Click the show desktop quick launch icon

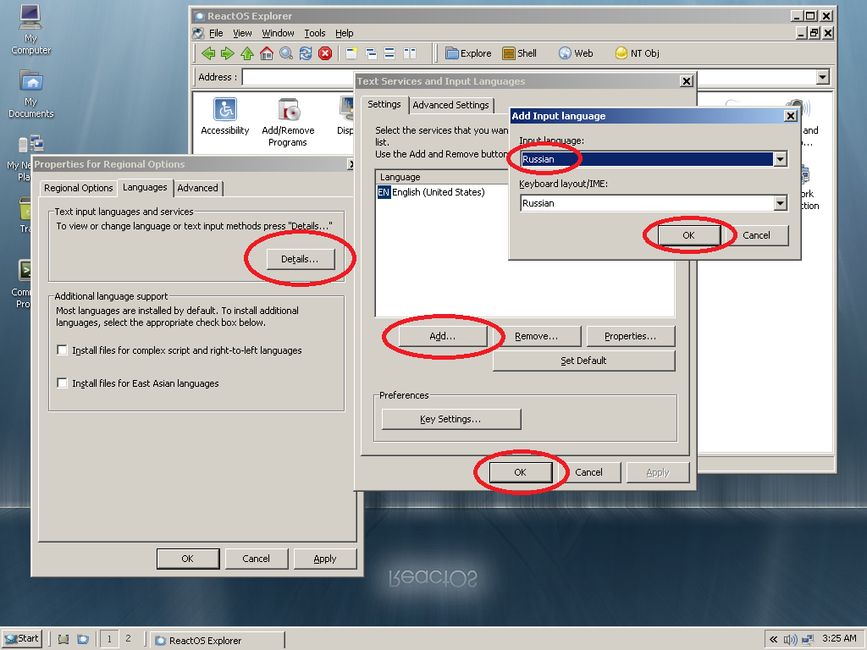coord(64,640)
